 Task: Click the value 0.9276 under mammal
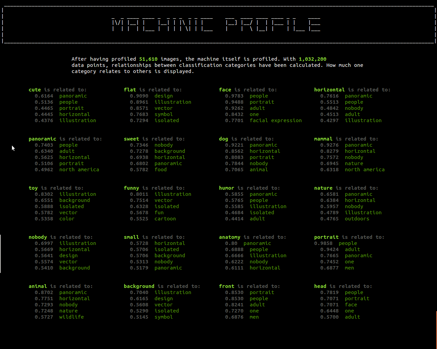point(330,145)
